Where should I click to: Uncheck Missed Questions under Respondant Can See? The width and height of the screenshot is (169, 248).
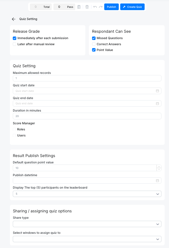pyautogui.click(x=94, y=38)
